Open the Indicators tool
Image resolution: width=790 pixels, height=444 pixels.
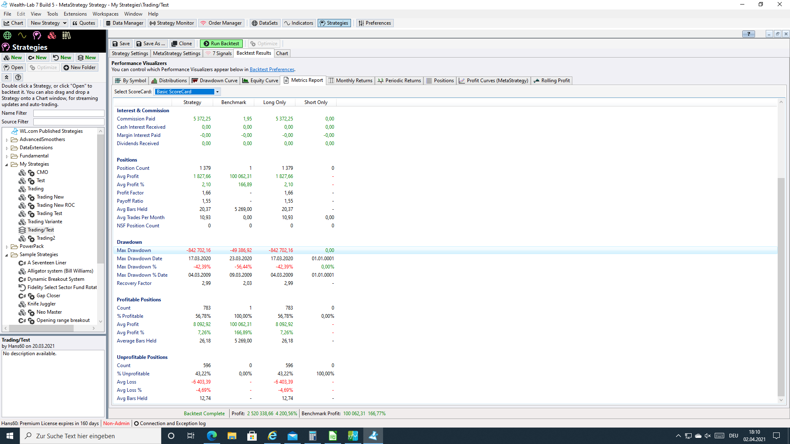pyautogui.click(x=299, y=23)
